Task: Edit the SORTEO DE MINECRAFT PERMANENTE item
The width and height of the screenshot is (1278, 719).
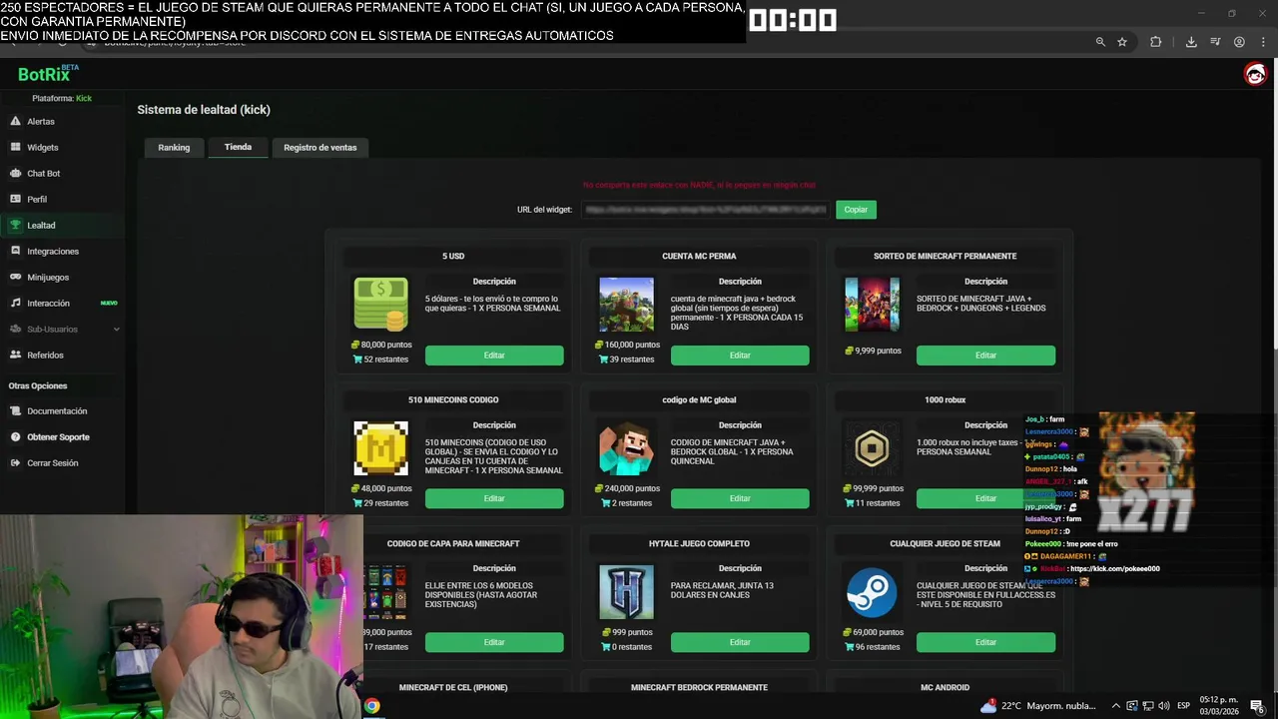Action: [x=985, y=356]
